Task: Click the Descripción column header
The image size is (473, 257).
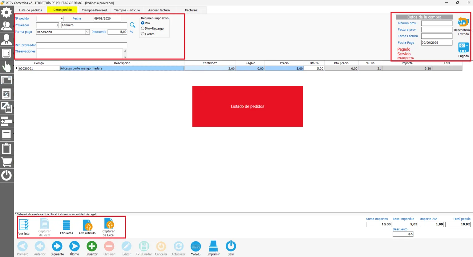Action: point(122,63)
